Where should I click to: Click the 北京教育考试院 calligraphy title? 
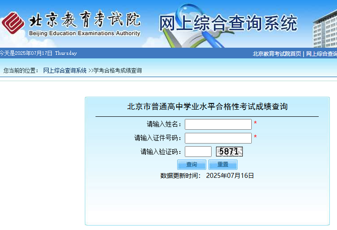pyautogui.click(x=85, y=19)
